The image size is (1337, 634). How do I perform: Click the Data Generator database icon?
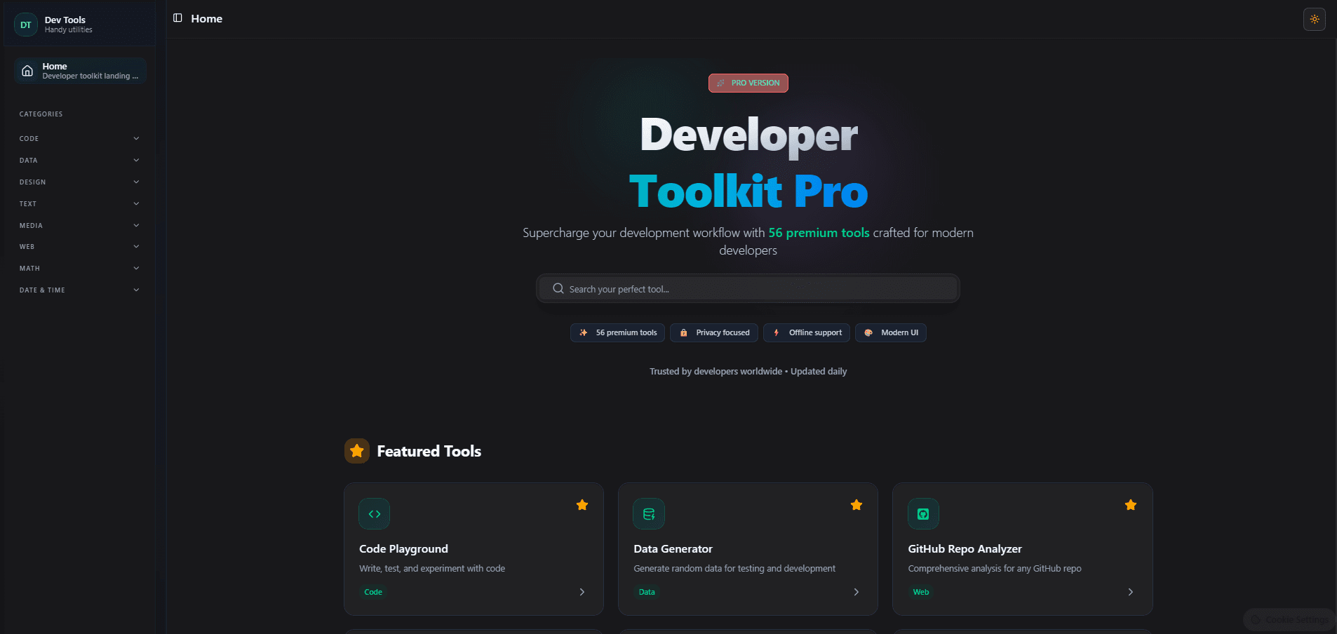(648, 513)
